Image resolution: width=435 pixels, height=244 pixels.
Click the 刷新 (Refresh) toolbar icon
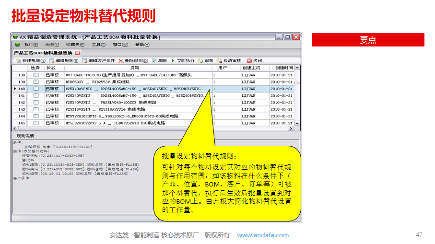click(153, 61)
